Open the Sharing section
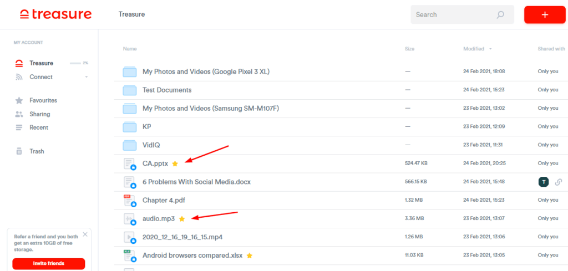This screenshot has width=568, height=271. coord(39,114)
